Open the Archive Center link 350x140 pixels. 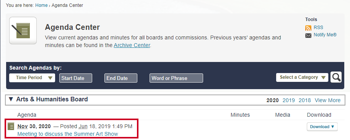pyautogui.click(x=132, y=45)
